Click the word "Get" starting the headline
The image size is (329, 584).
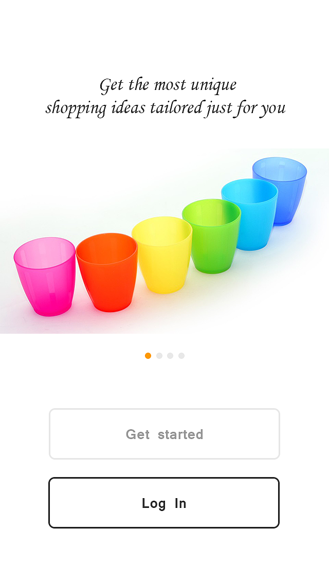[x=112, y=85]
